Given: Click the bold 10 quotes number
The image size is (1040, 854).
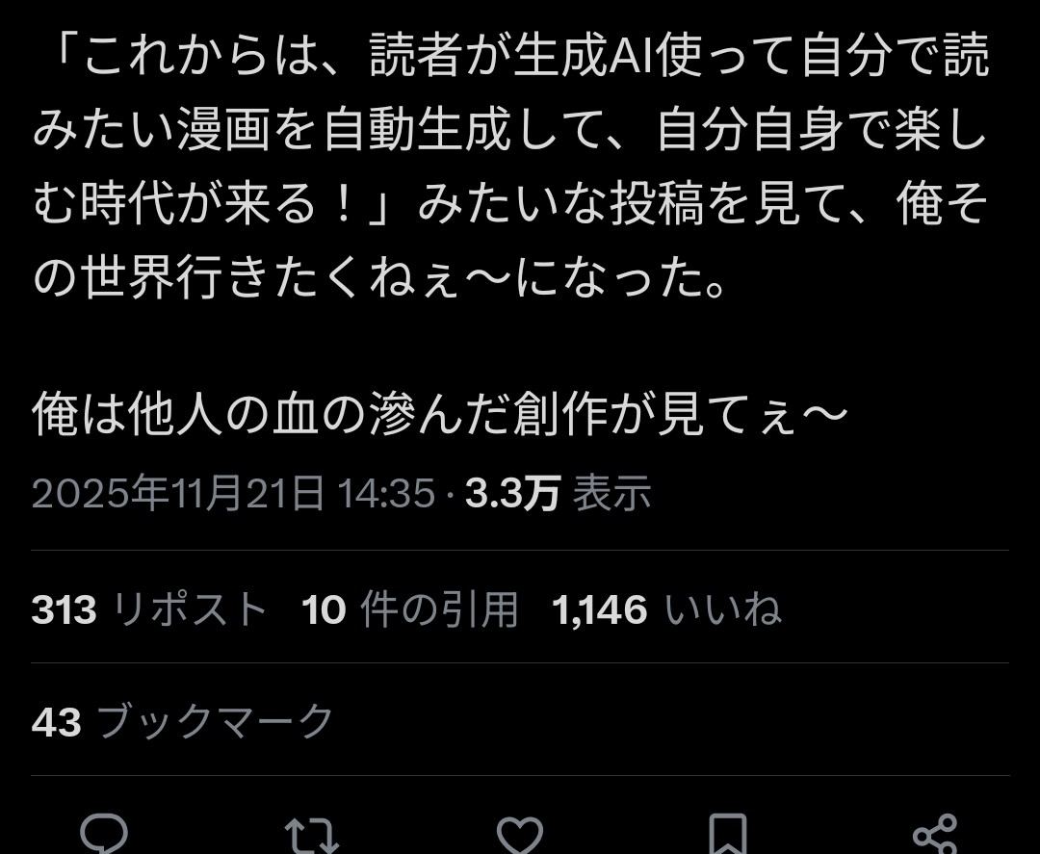Looking at the screenshot, I should pyautogui.click(x=324, y=610).
